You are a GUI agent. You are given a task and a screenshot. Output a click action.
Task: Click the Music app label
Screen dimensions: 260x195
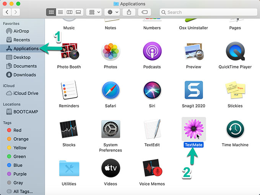(69, 28)
